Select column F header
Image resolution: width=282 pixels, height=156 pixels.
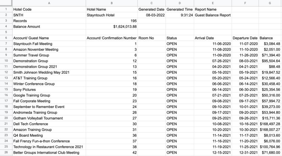tap(245, 3)
